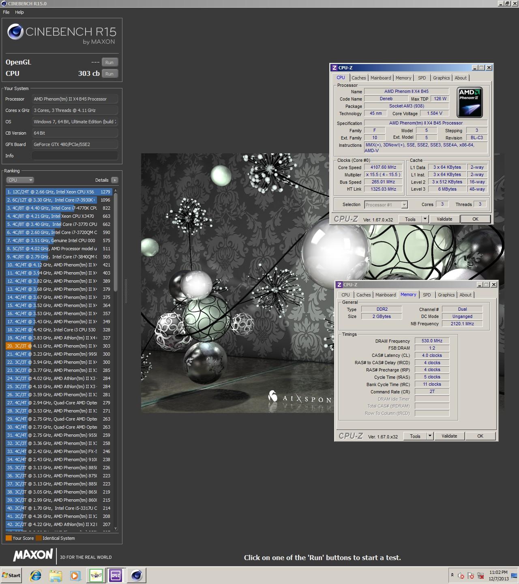Select the Cinebench taskbar icon

point(137,575)
